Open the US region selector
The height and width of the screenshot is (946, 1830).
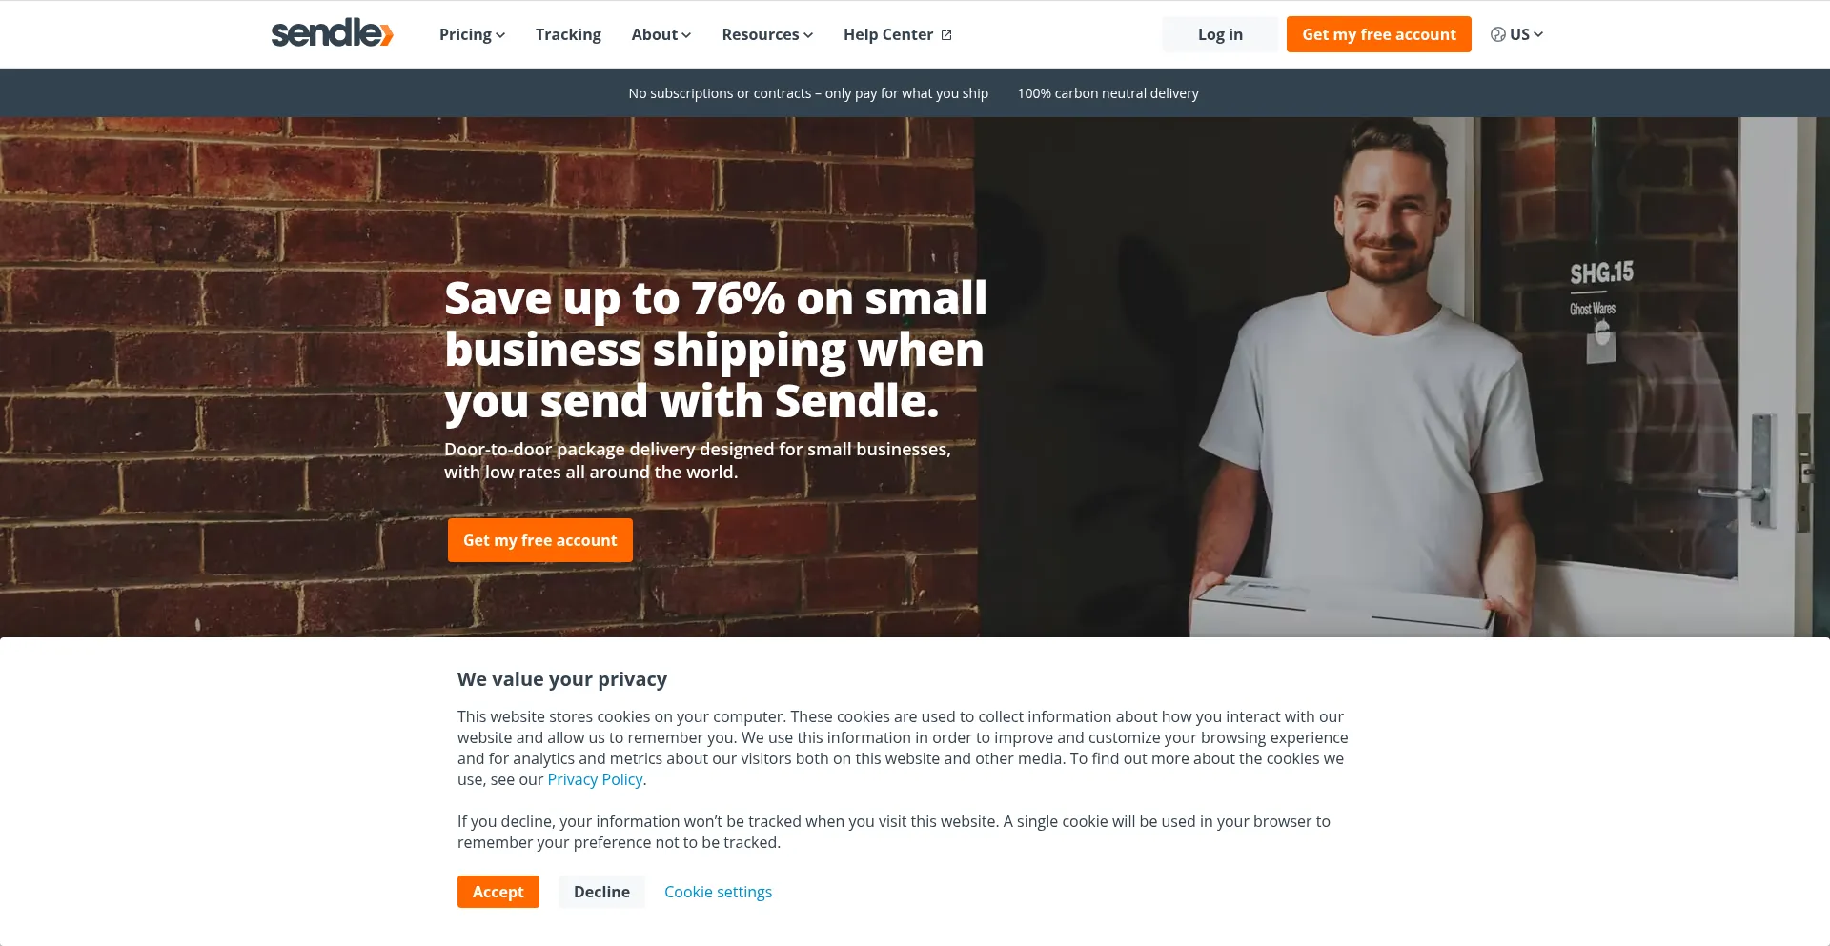click(1516, 34)
